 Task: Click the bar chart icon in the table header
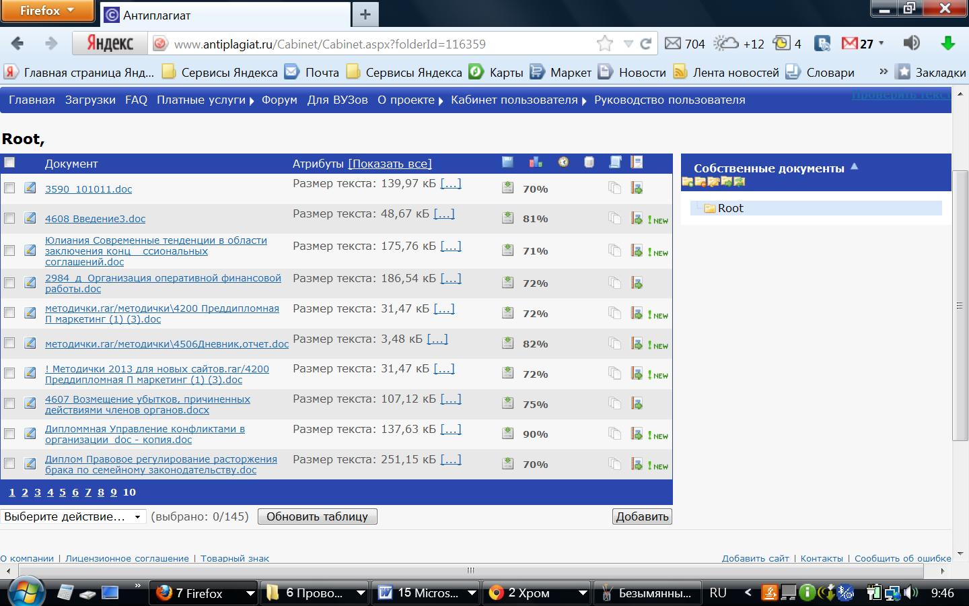[536, 162]
